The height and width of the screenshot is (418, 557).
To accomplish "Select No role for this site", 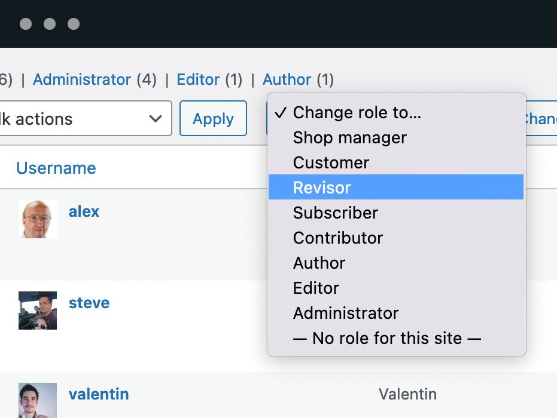I will [x=395, y=338].
